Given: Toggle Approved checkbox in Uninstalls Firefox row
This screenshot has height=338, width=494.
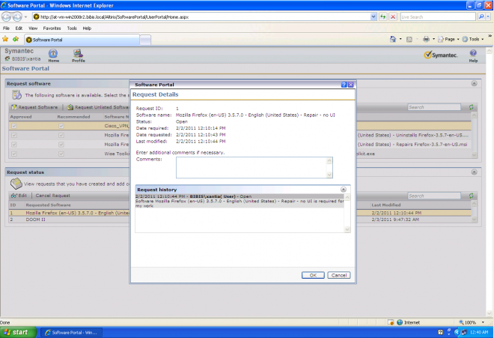Looking at the screenshot, I should pyautogui.click(x=14, y=135).
